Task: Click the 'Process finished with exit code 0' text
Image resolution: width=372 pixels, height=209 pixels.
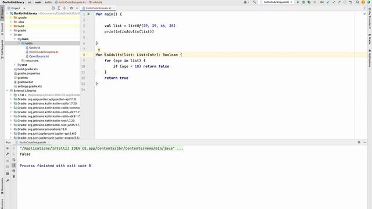Action: point(55,166)
